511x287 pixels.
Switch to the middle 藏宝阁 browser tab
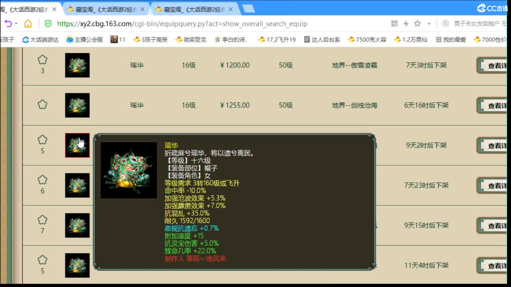tap(106, 9)
